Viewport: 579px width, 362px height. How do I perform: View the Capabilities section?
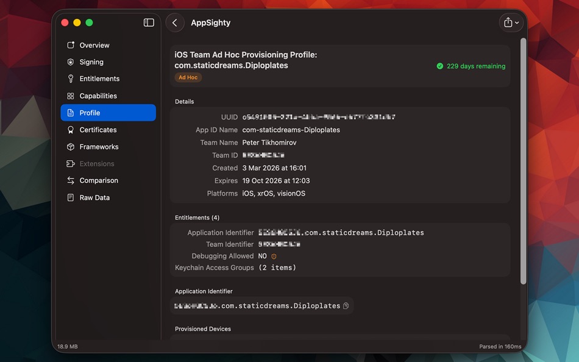pos(98,95)
